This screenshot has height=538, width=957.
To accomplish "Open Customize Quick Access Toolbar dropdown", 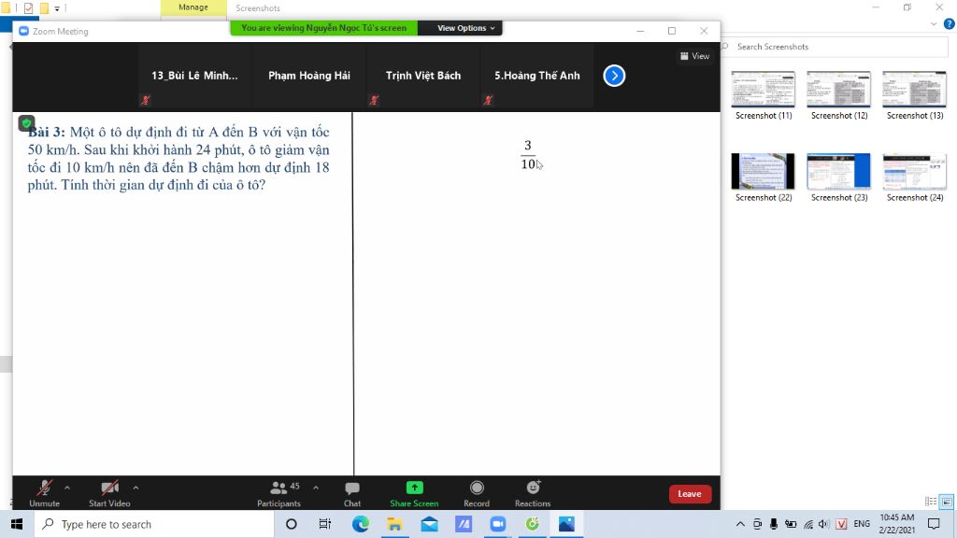I will click(57, 8).
